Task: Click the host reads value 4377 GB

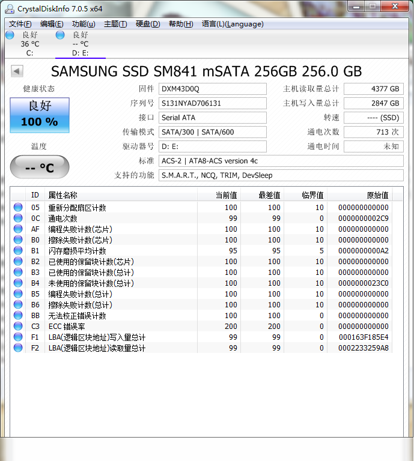Action: click(x=373, y=89)
